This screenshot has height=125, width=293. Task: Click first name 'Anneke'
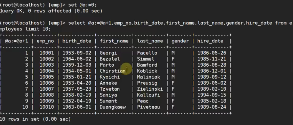pos(108,83)
